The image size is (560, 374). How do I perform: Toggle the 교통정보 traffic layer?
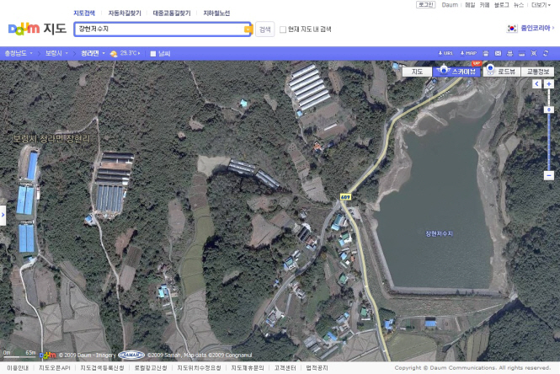coord(538,72)
